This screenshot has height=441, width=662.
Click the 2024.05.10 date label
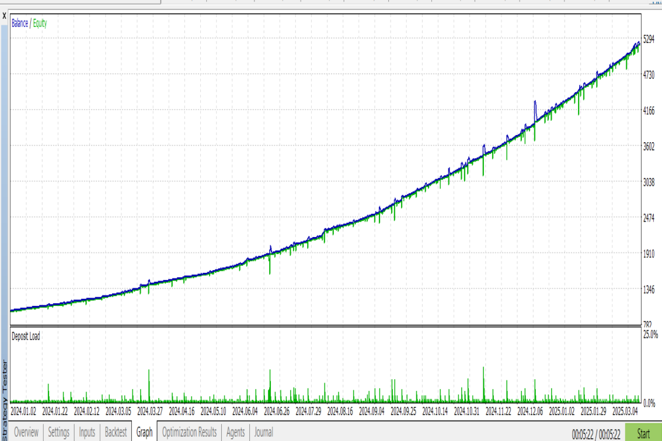[x=213, y=411]
